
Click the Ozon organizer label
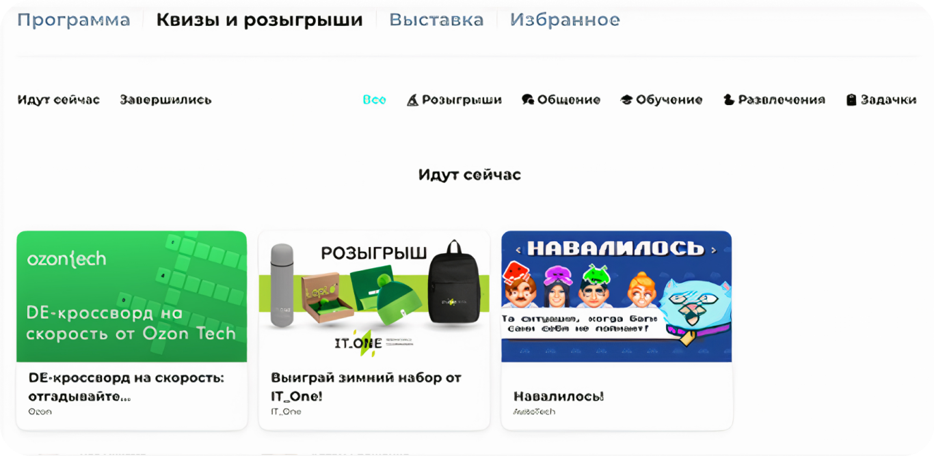pyautogui.click(x=40, y=412)
